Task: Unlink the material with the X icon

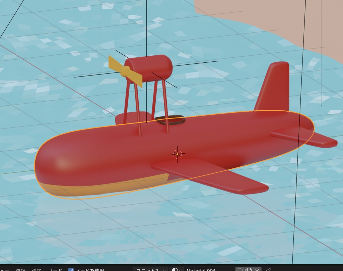Action: [257, 269]
